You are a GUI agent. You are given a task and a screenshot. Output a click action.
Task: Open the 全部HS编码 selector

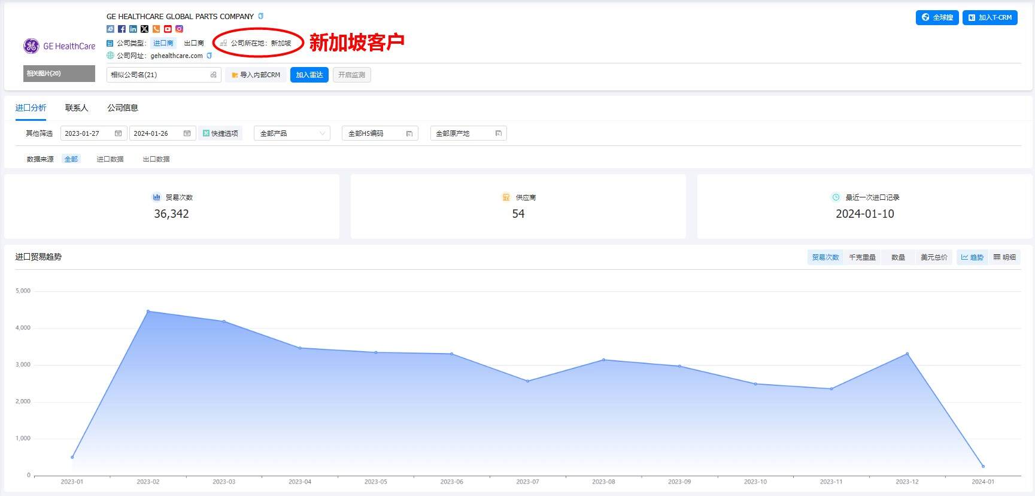[x=380, y=133]
